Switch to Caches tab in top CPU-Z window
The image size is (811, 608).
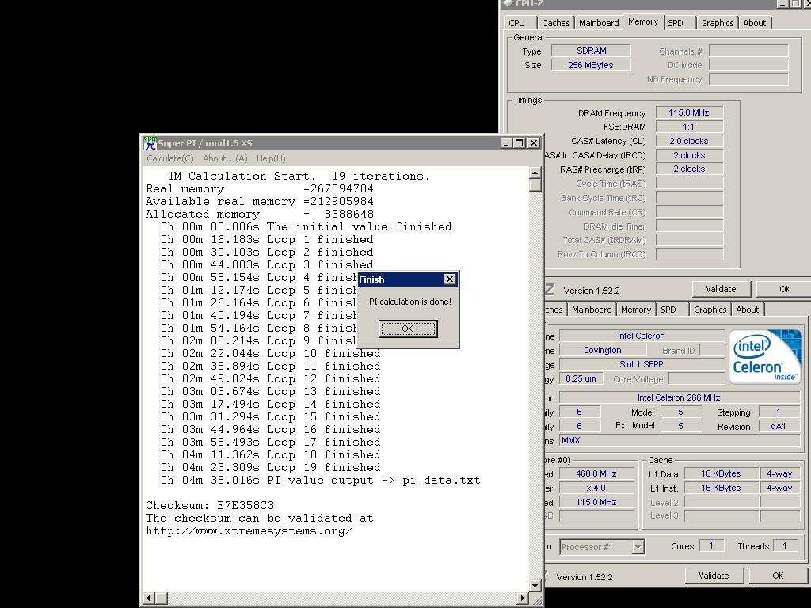coord(555,23)
